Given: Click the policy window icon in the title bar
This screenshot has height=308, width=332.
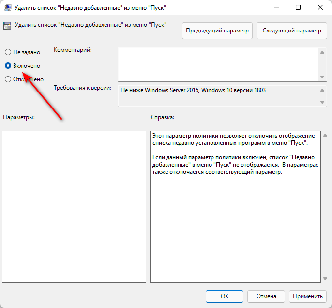Looking at the screenshot, I should tap(8, 8).
